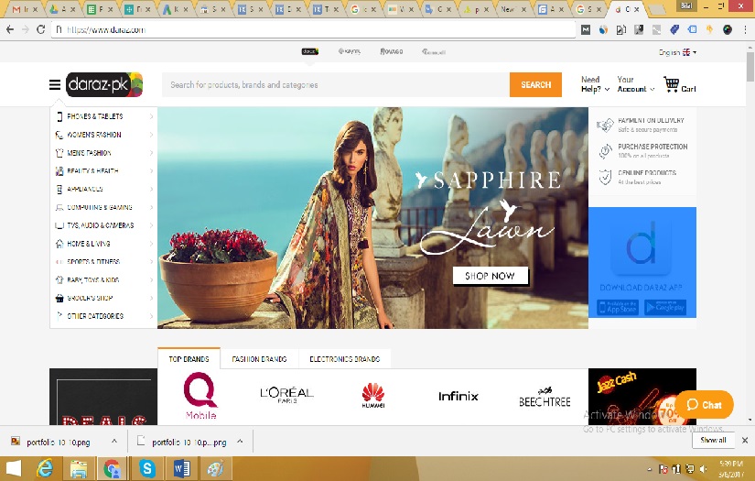Click the Grocer's Shop basket icon
Image resolution: width=755 pixels, height=481 pixels.
pyautogui.click(x=59, y=299)
